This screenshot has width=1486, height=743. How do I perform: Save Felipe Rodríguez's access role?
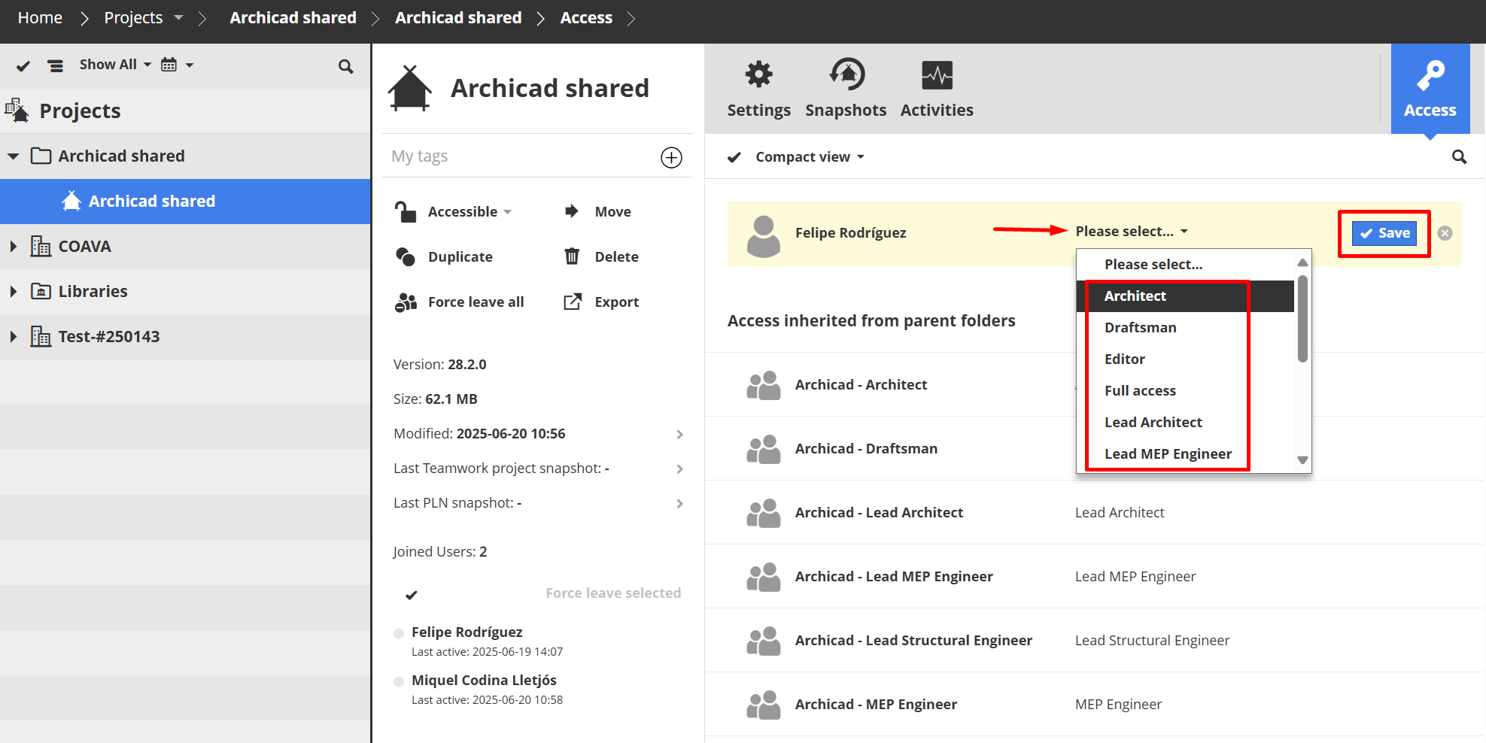pyautogui.click(x=1384, y=233)
